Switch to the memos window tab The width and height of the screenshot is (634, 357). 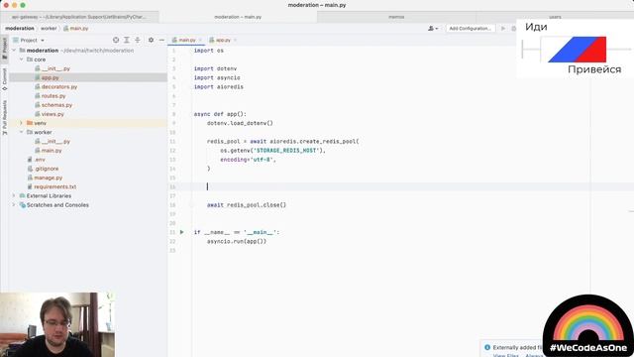[x=396, y=17]
